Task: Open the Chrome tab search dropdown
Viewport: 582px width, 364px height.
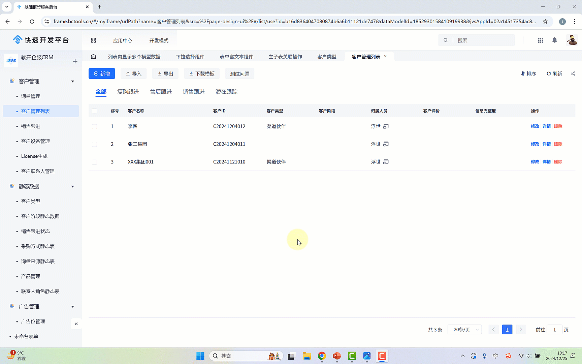Action: [x=7, y=7]
